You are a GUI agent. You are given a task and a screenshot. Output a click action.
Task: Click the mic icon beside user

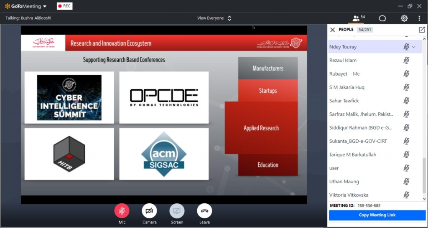pyautogui.click(x=406, y=168)
